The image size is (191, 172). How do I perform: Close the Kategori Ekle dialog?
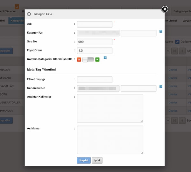click(x=165, y=9)
